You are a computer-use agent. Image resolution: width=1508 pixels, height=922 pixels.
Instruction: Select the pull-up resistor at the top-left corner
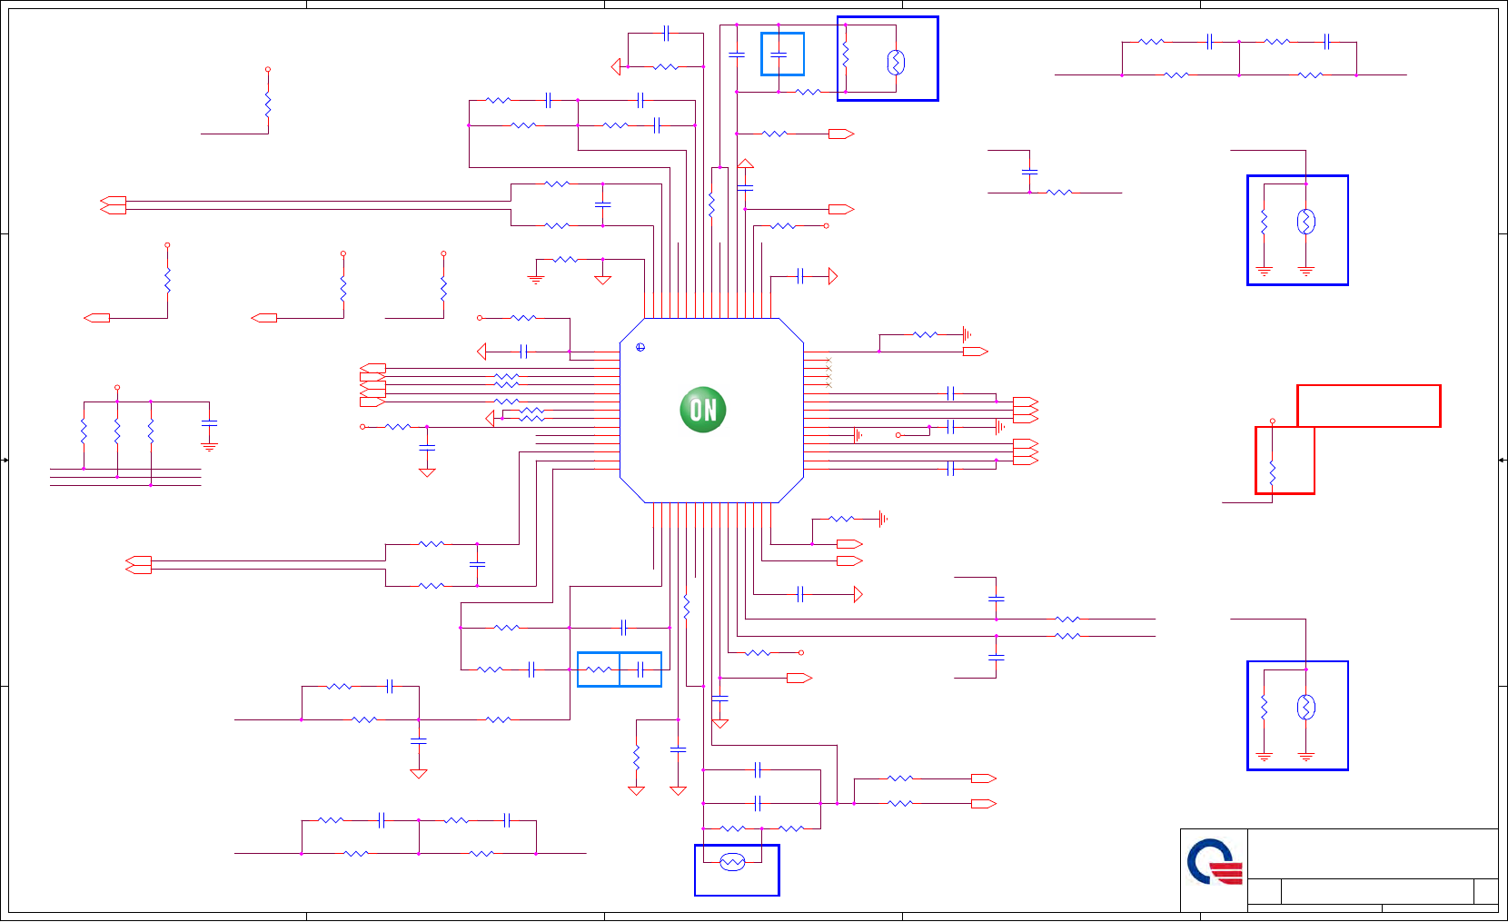click(x=268, y=105)
